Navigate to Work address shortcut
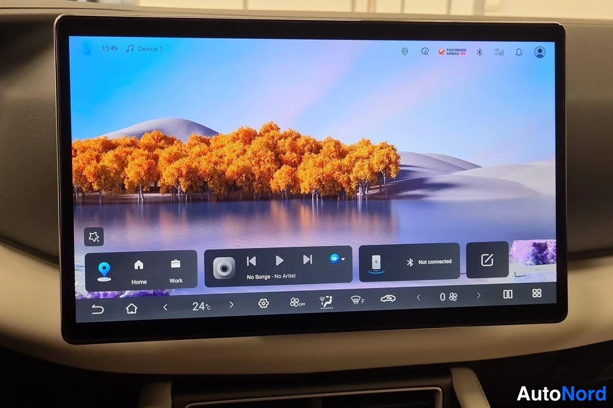This screenshot has width=613, height=408. 176,271
